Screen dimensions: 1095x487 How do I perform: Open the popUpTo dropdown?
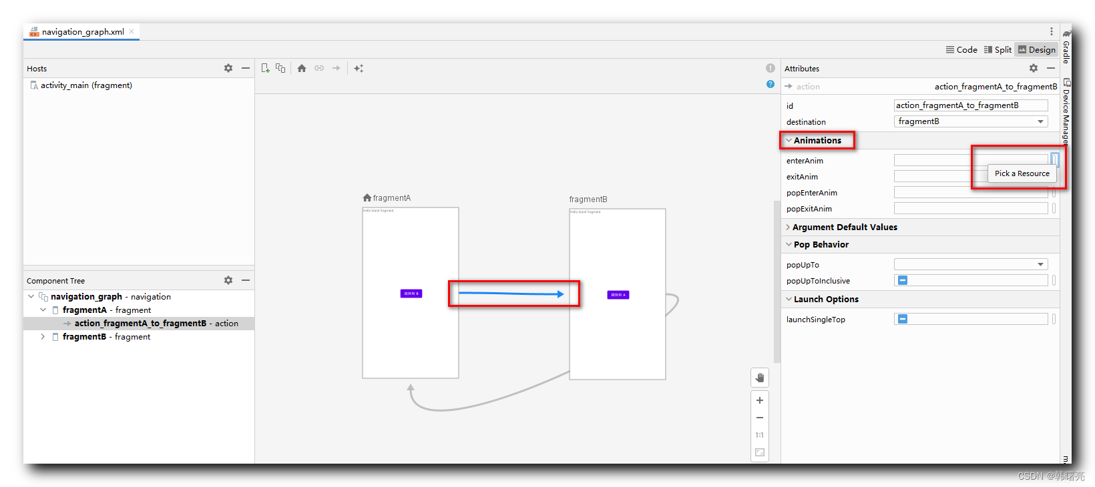tap(971, 264)
